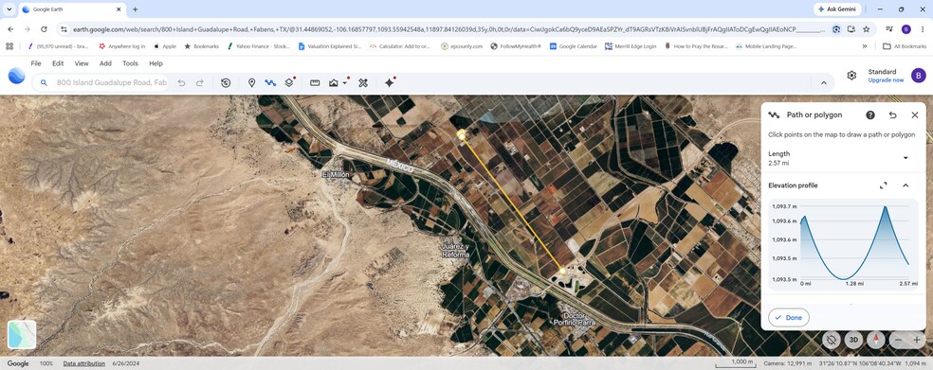The image size is (933, 370).
Task: Open the Help menu
Action: [155, 63]
